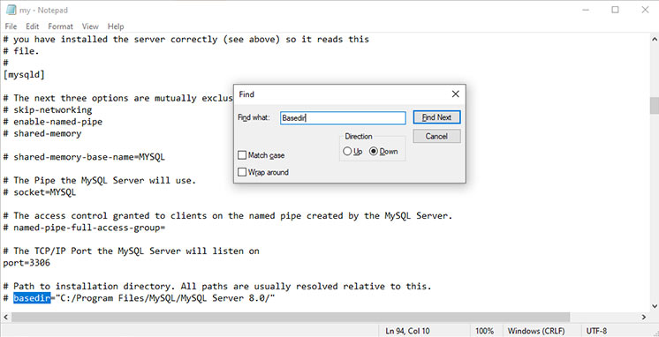Open the Format menu
Viewport: 659px width, 337px height.
(61, 26)
